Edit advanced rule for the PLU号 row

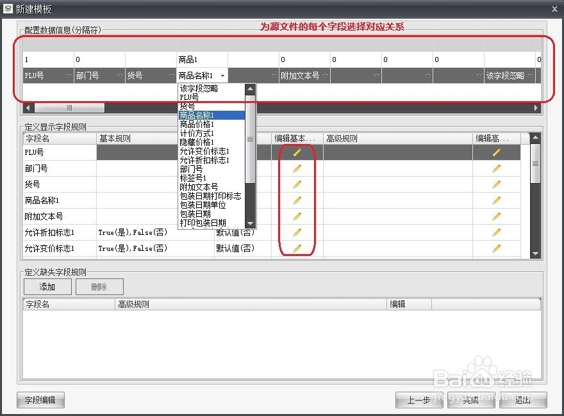coord(497,152)
